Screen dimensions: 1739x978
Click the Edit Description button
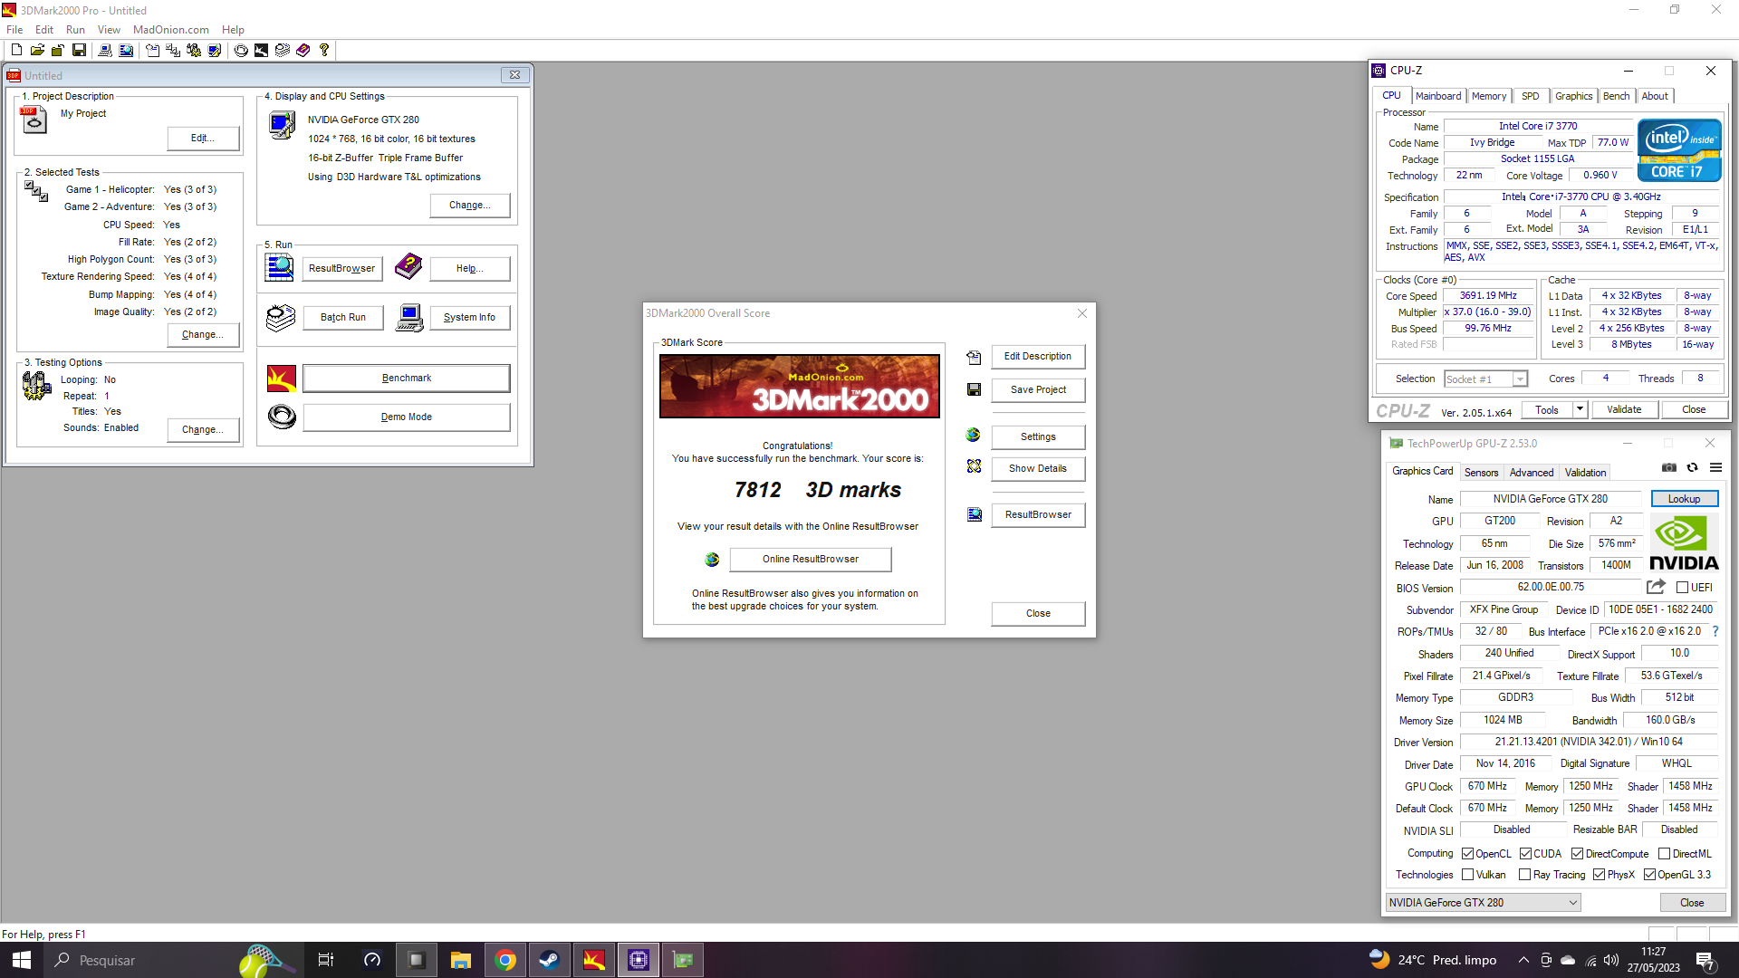[1038, 357]
